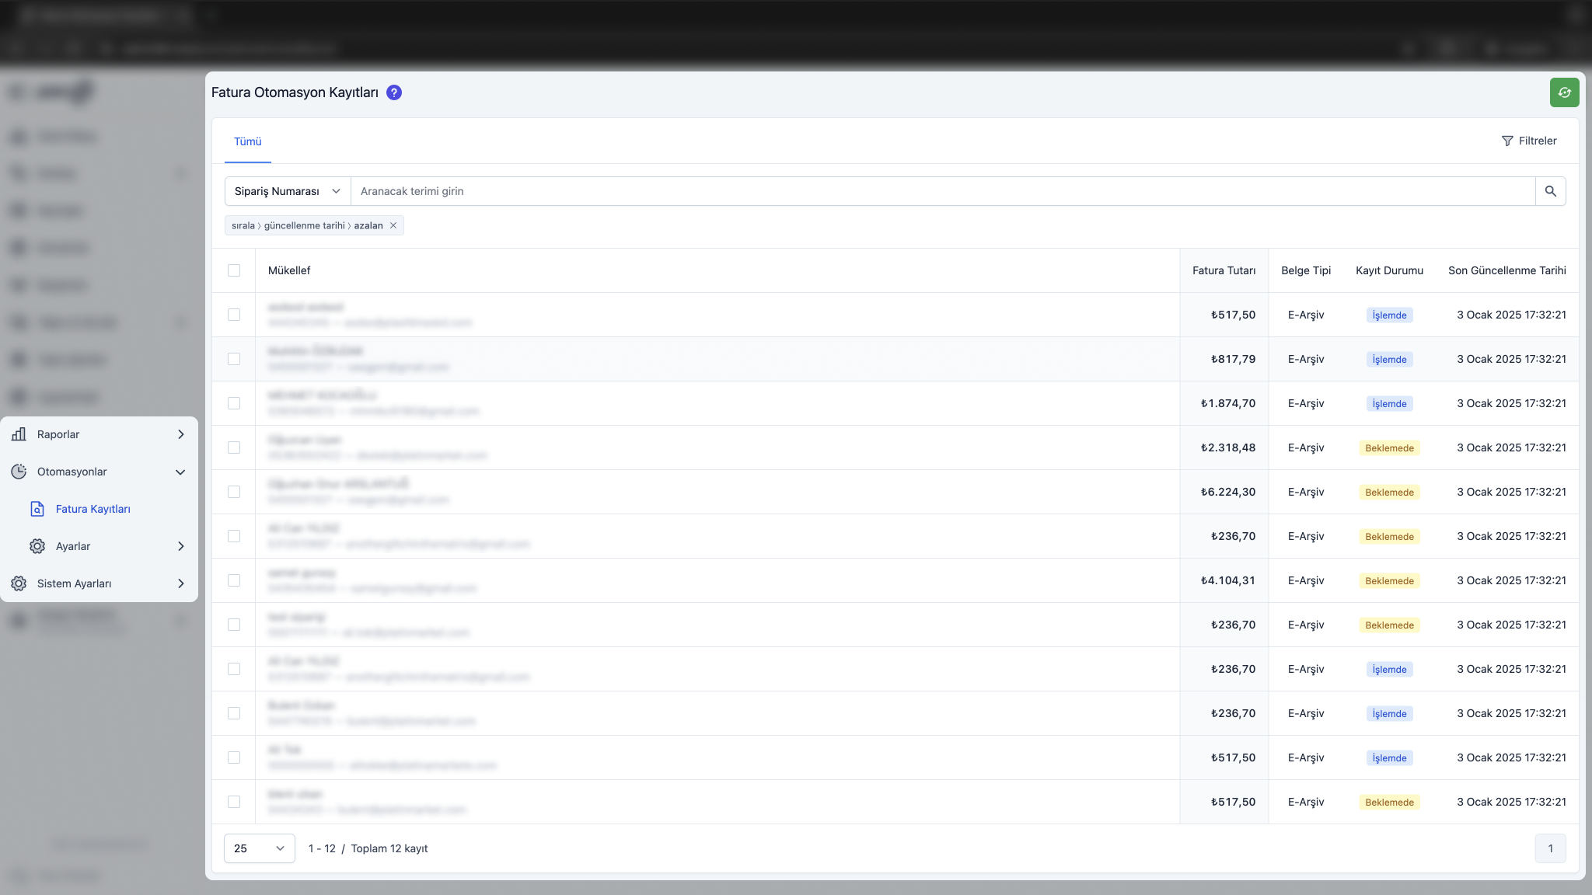The width and height of the screenshot is (1592, 895).
Task: Open the Filtreler button
Action: [1529, 141]
